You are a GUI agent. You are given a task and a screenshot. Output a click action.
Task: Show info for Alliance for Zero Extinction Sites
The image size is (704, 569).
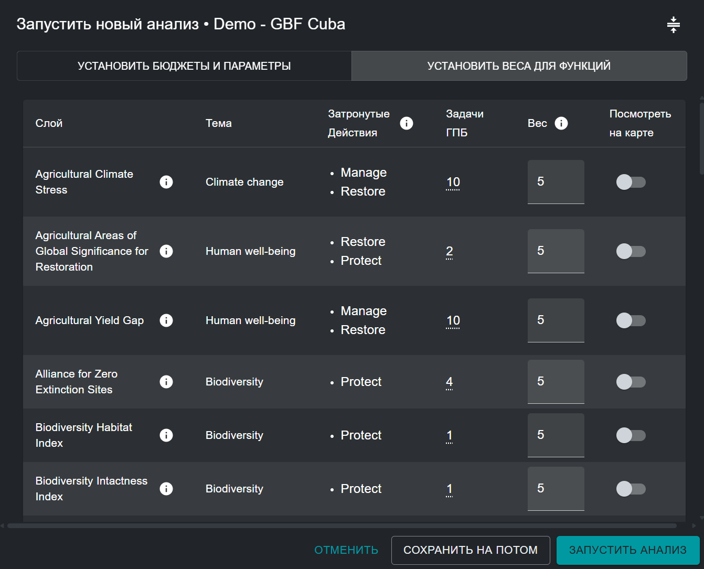tap(166, 382)
